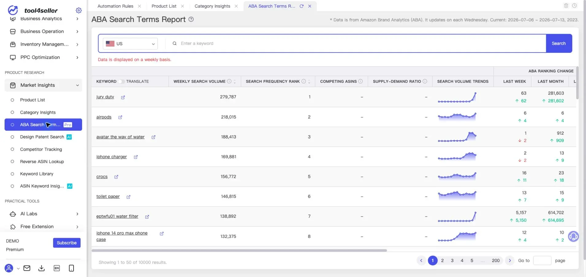Click help icon beside ABA Search Terms Report title
Viewport: 586px width, 277px height.
[x=191, y=19]
